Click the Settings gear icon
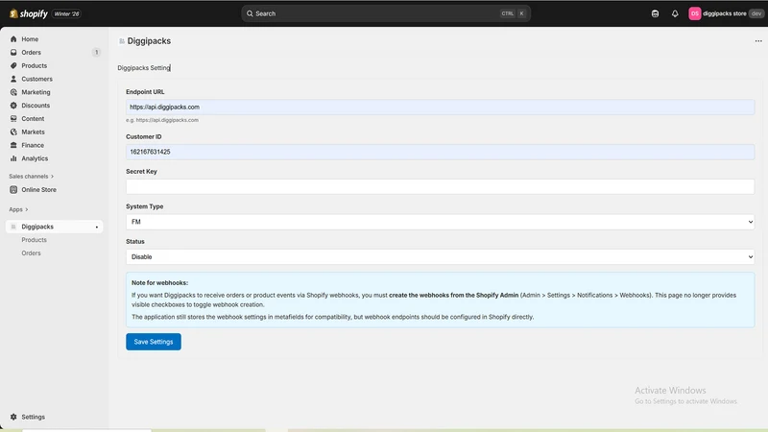The image size is (768, 432). (x=13, y=417)
